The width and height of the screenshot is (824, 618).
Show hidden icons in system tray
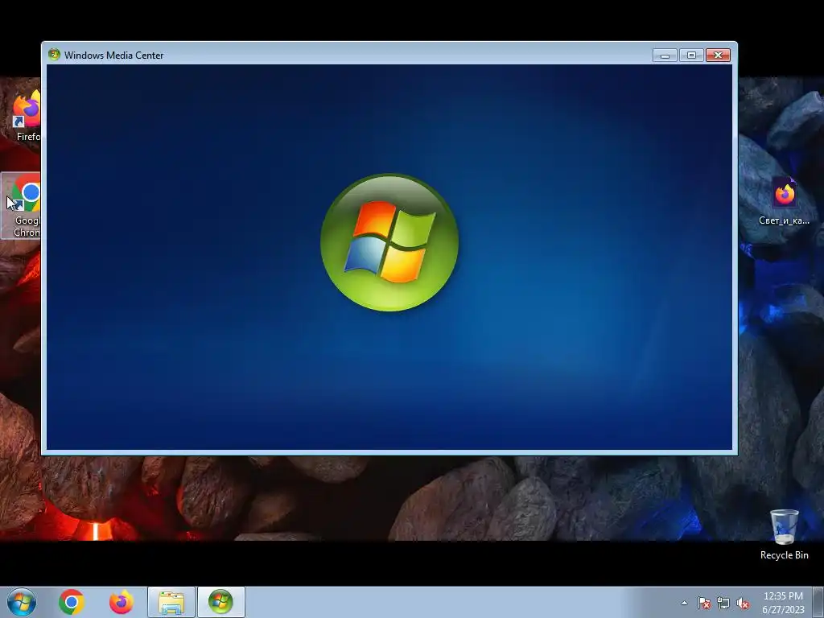click(684, 603)
